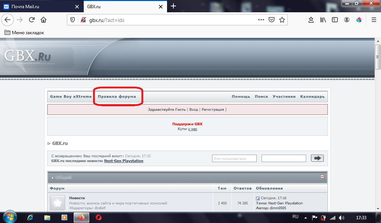The width and height of the screenshot is (381, 223).
Task: Bookmark this page with the star
Action: point(282,20)
